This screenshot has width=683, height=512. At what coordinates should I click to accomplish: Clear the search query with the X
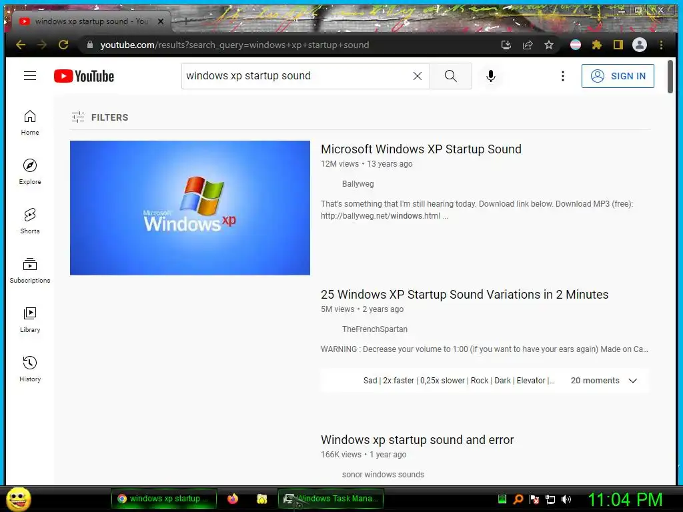coord(418,76)
